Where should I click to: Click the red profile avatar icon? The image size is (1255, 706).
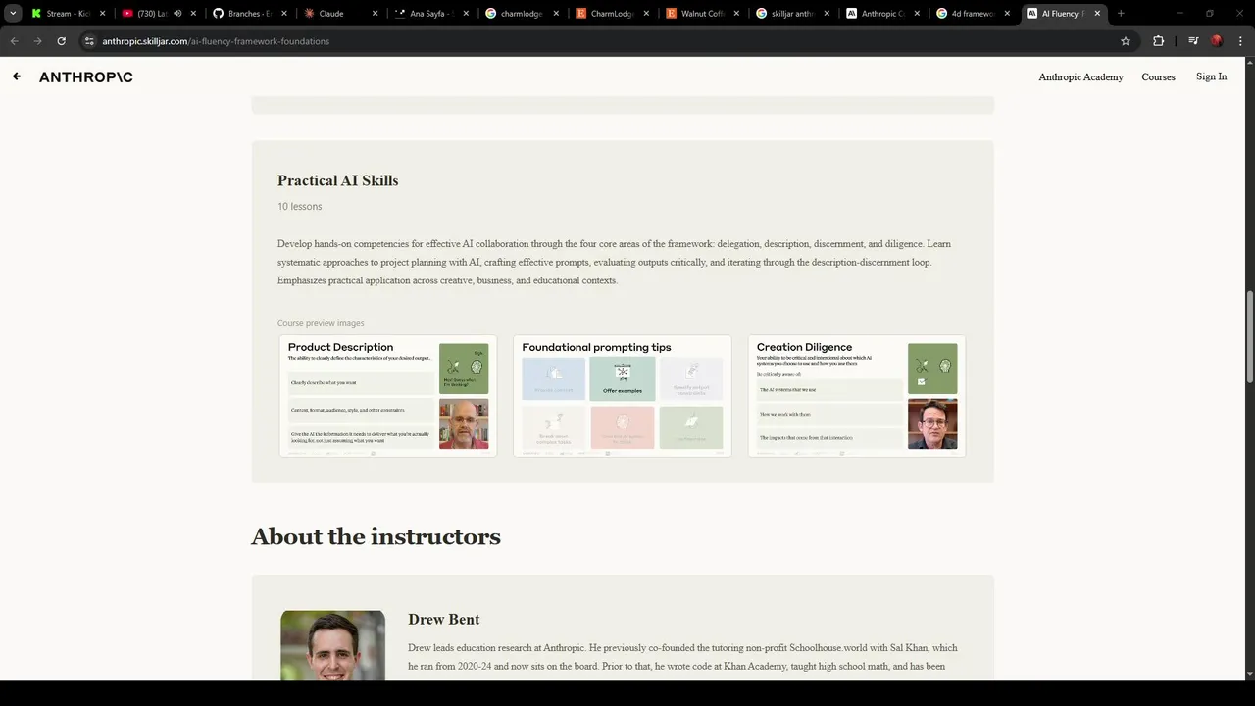point(1217,41)
